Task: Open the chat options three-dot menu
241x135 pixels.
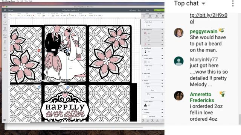Action: (x=233, y=3)
